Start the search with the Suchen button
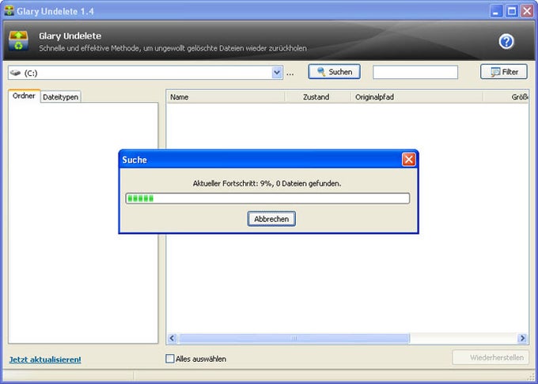Viewport: 538px width, 384px height. [x=334, y=72]
